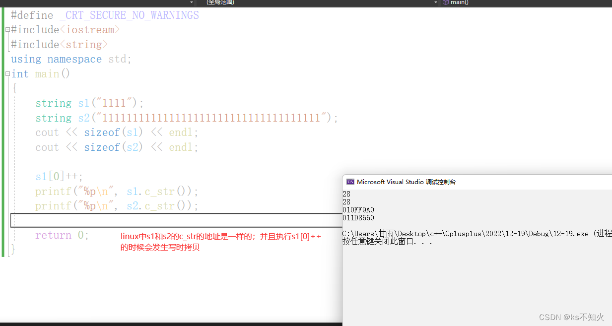Click the console 12-19.exe path line
The height and width of the screenshot is (326, 612).
coord(477,234)
